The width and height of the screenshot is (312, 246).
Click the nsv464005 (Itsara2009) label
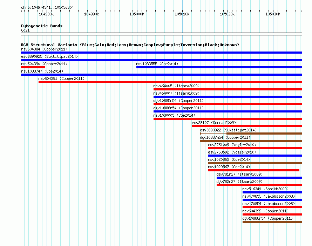click(176, 86)
